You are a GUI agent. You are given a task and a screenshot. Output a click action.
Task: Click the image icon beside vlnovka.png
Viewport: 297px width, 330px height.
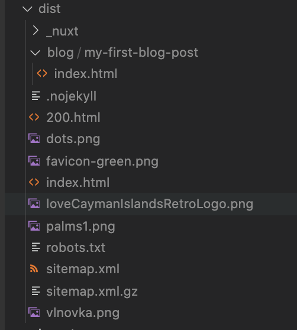[x=34, y=312]
